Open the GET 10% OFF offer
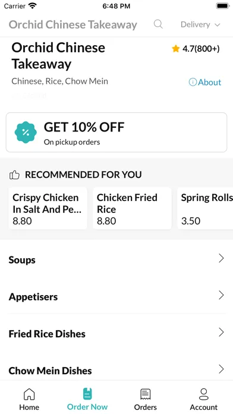 tap(116, 132)
